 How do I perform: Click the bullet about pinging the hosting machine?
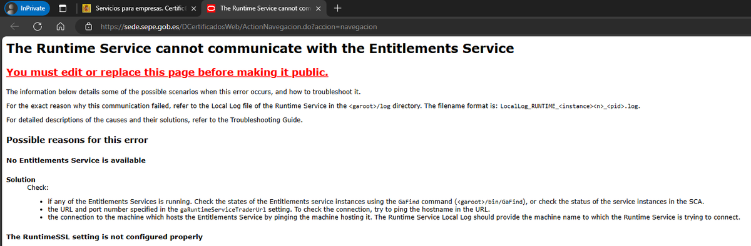point(394,218)
